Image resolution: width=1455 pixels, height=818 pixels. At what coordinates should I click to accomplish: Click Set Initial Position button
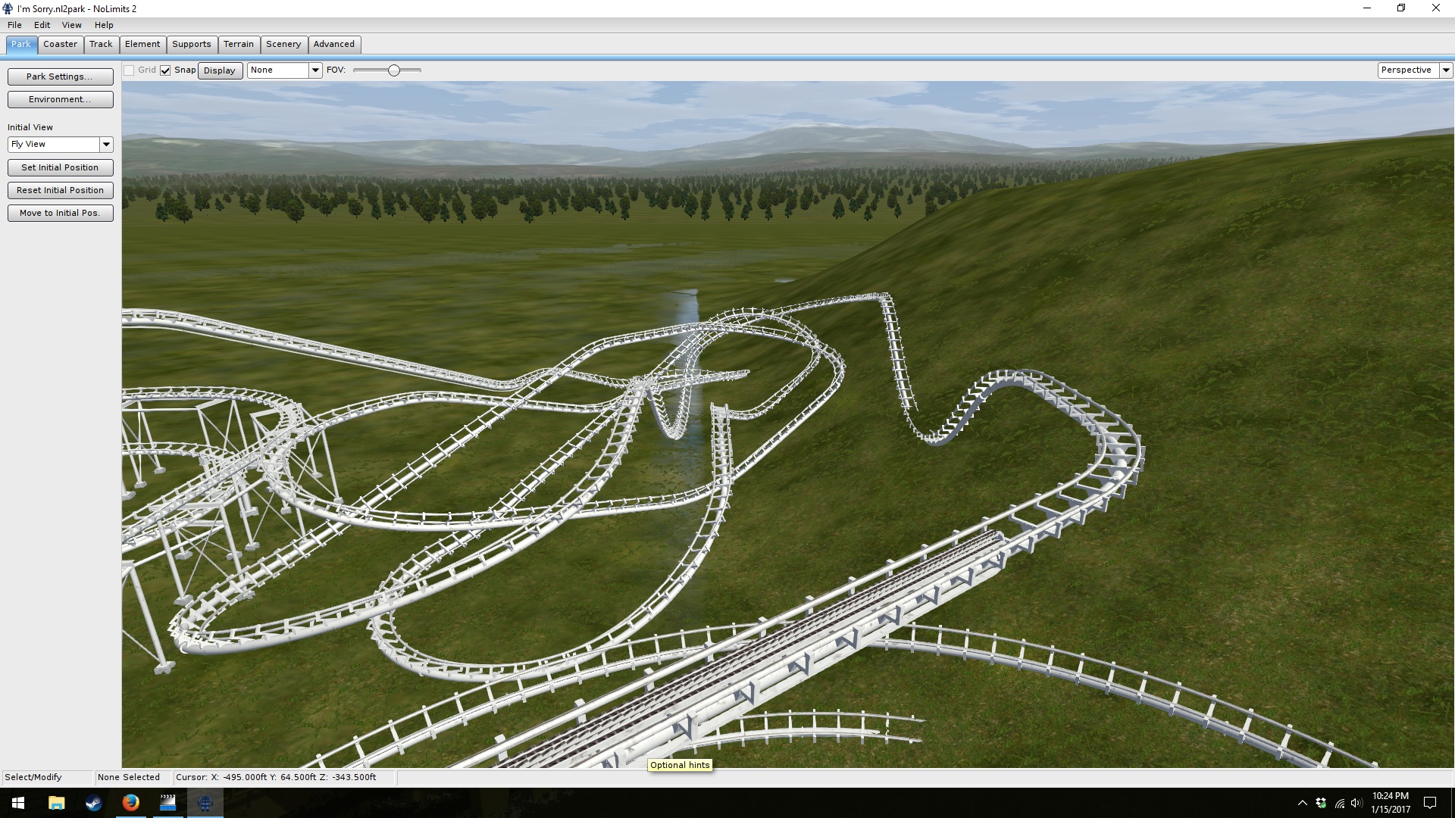[x=60, y=167]
